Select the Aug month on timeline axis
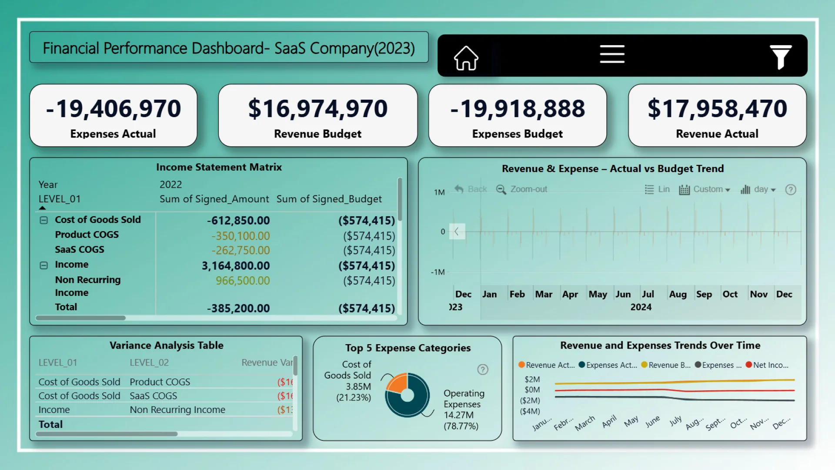The width and height of the screenshot is (835, 470). coord(678,294)
